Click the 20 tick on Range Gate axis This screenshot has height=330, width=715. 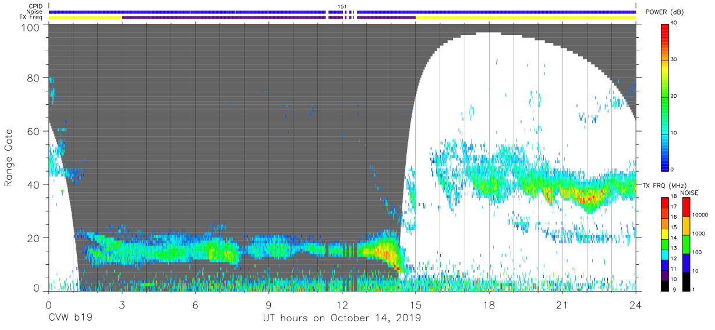[x=33, y=238]
